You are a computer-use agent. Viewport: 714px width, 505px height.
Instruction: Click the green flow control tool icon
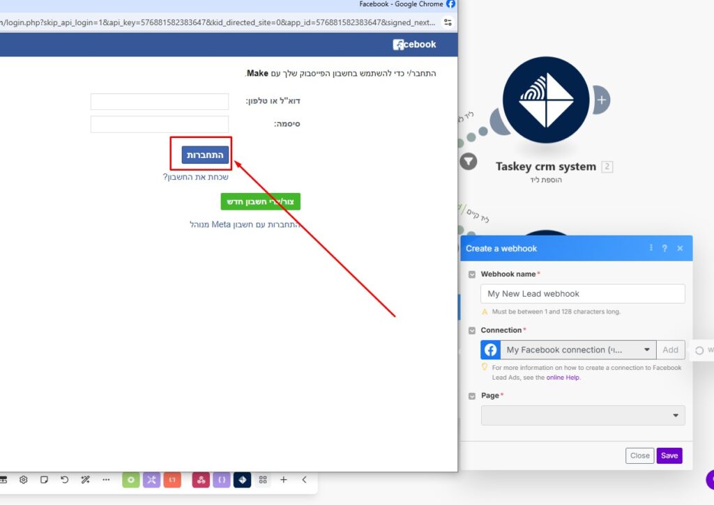coord(130,479)
